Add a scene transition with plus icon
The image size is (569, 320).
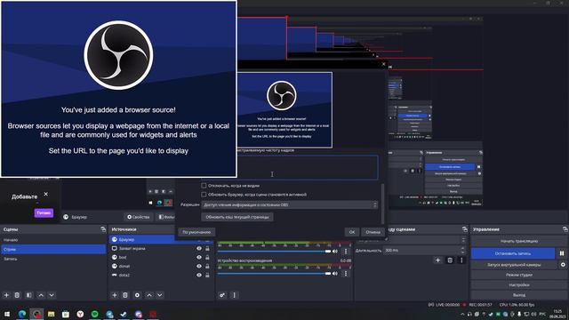(x=438, y=260)
